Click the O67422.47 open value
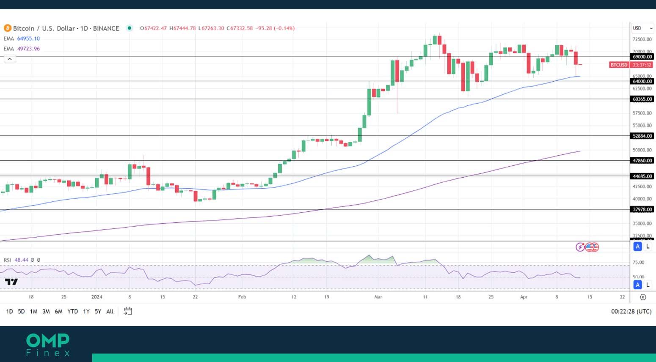656x362 pixels. (x=153, y=28)
